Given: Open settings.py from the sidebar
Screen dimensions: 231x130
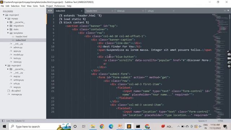Looking at the screenshot, I should tap(18, 80).
